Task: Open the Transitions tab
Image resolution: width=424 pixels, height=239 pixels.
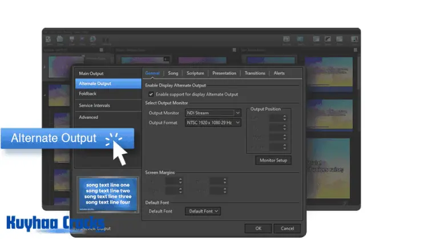Action: tap(255, 73)
